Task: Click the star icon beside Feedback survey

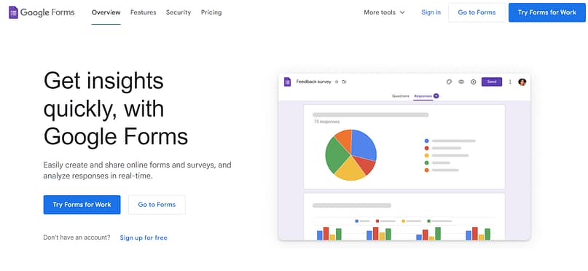Action: click(337, 82)
